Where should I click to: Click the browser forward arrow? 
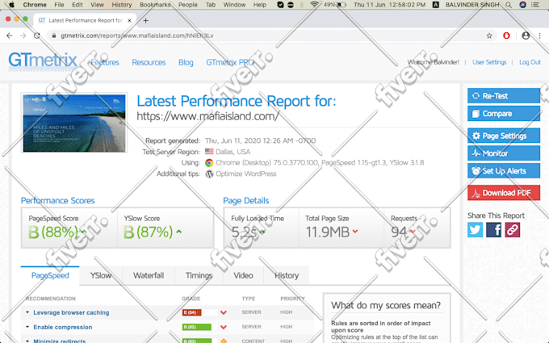pos(23,36)
